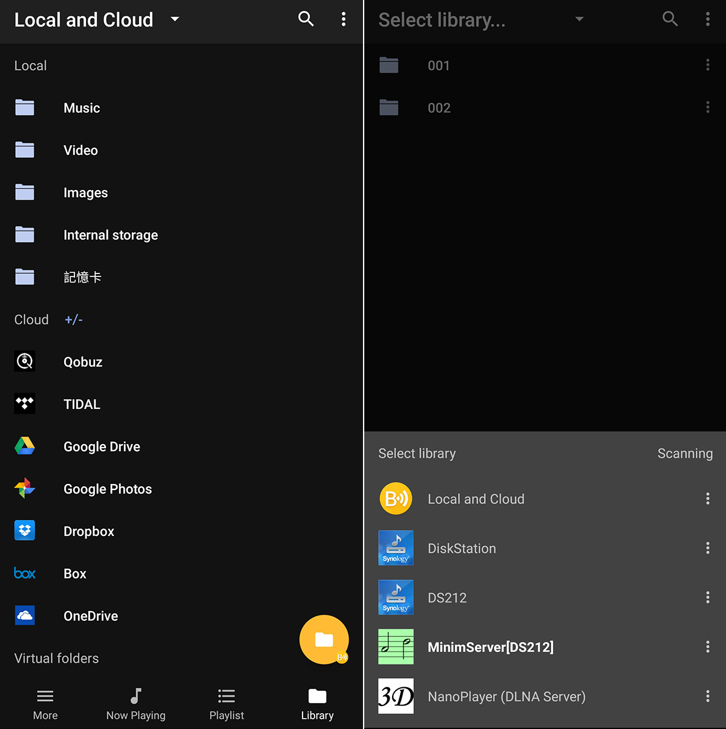Click the +/- cloud services link
This screenshot has height=729, width=726.
tap(74, 319)
